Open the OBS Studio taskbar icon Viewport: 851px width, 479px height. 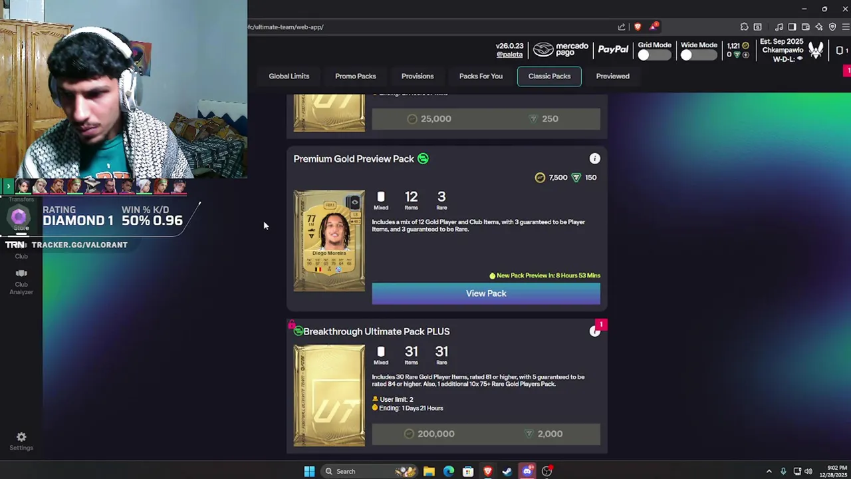(x=547, y=471)
